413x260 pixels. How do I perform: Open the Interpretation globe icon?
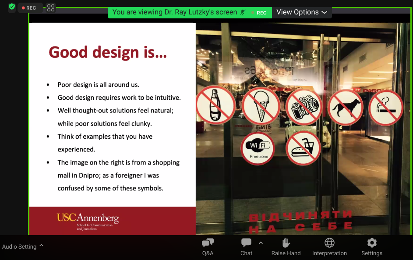click(329, 243)
